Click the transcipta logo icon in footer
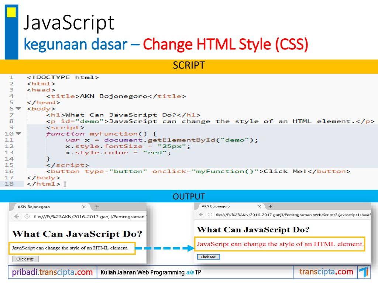The width and height of the screenshot is (378, 283). 364,272
